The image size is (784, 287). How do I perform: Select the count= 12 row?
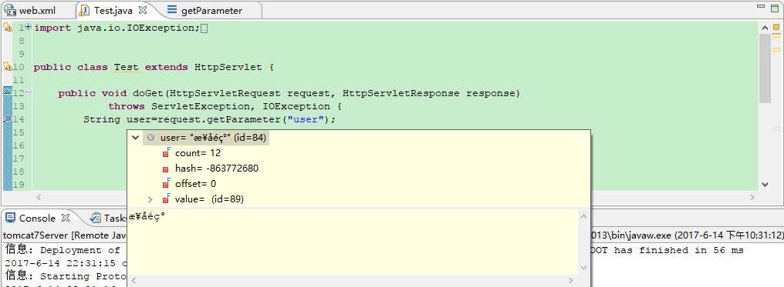click(198, 153)
